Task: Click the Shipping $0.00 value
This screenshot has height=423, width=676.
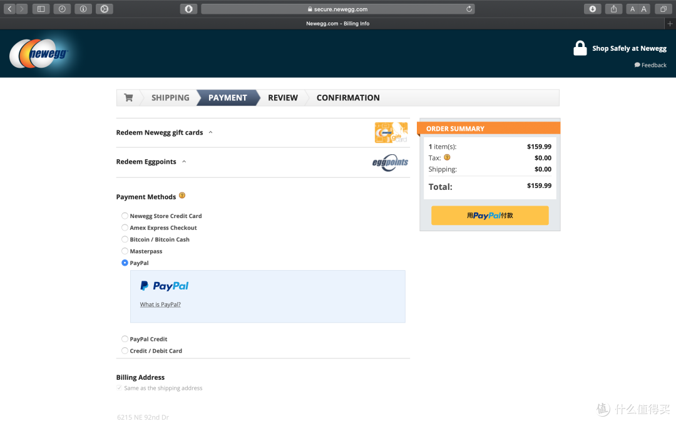Action: (543, 169)
